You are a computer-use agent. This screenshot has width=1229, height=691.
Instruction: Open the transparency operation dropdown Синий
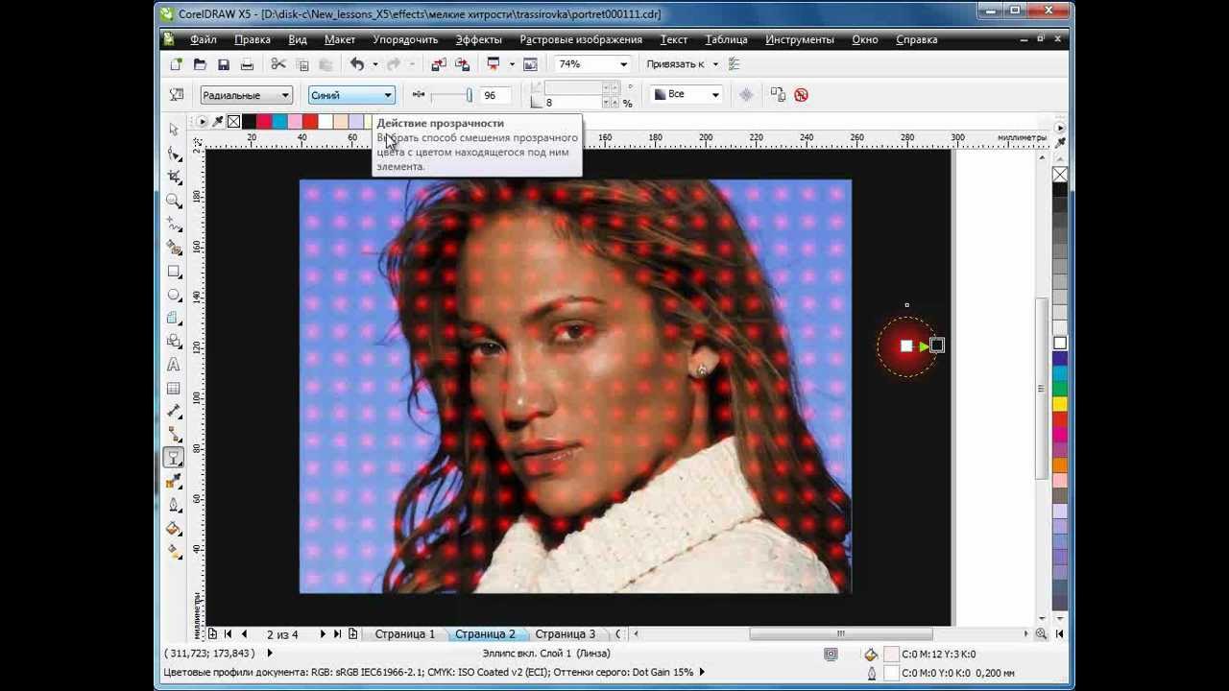pos(351,95)
